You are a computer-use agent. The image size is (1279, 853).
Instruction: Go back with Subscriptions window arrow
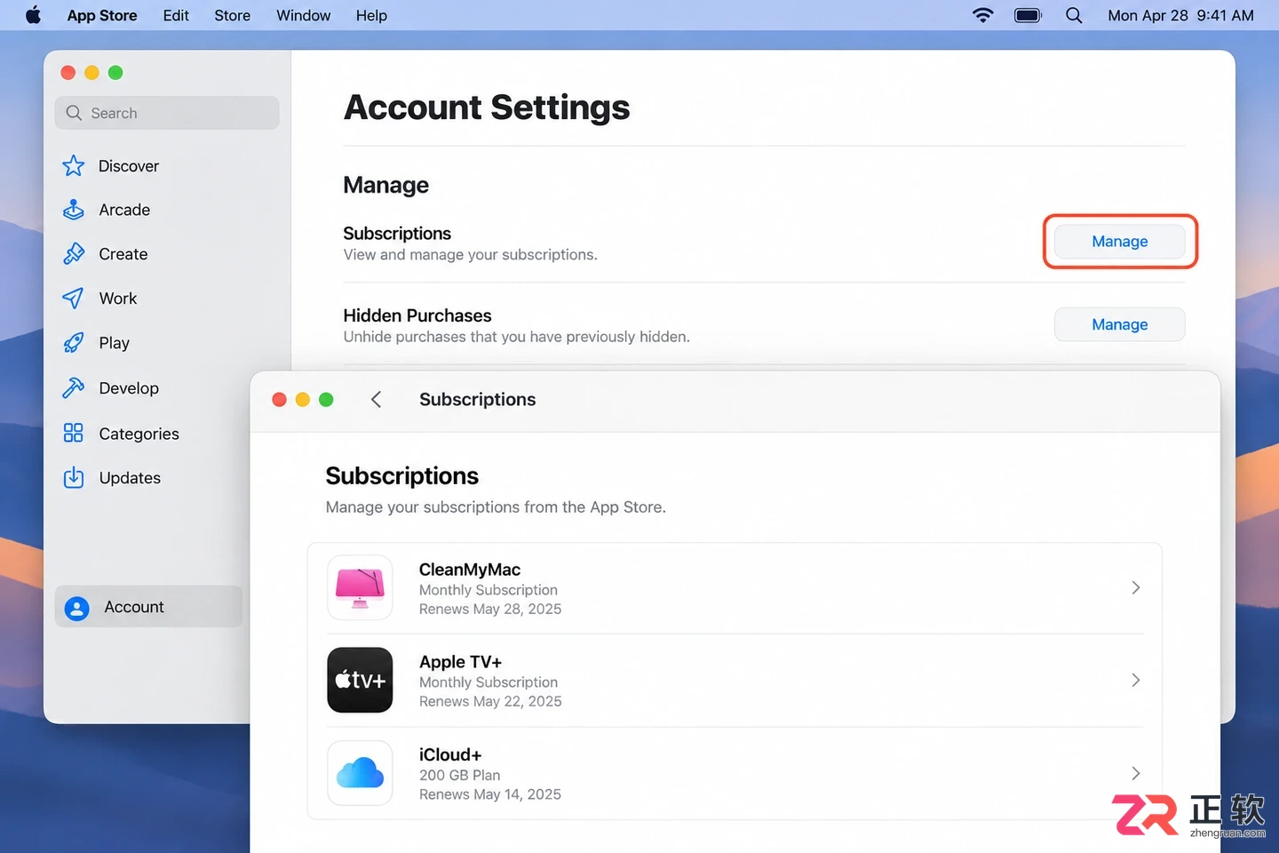377,400
